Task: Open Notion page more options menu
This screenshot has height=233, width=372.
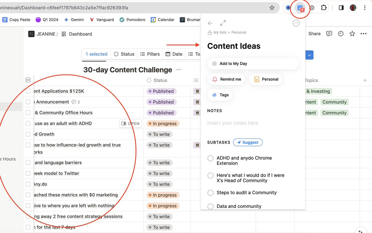Action: [364, 34]
